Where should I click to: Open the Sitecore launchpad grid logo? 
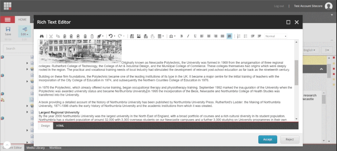pyautogui.click(x=8, y=6)
